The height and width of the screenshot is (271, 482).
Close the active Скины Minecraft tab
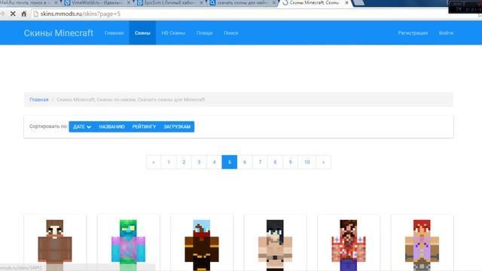[x=346, y=3]
